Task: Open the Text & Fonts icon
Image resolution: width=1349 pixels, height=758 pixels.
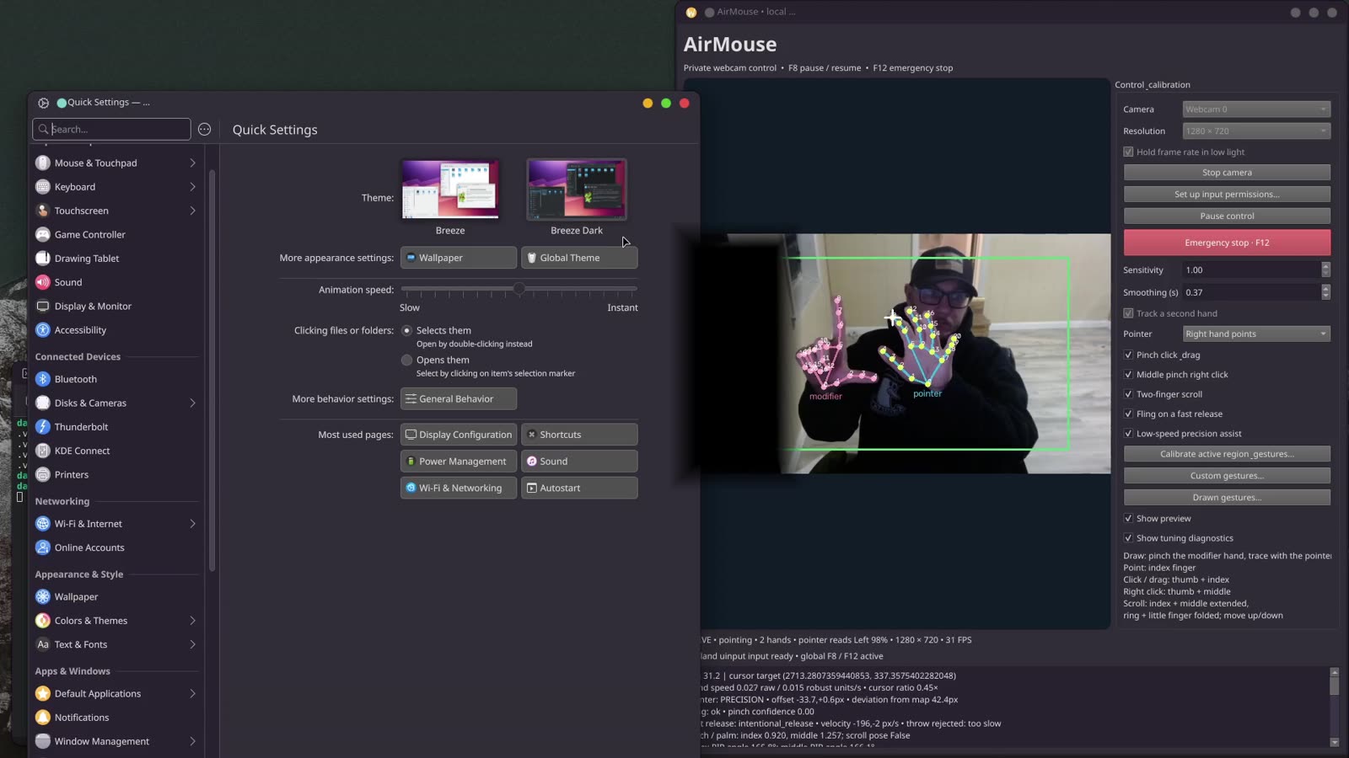Action: pyautogui.click(x=43, y=644)
